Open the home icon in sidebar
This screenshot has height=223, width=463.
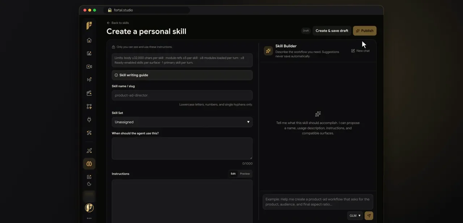click(x=89, y=40)
